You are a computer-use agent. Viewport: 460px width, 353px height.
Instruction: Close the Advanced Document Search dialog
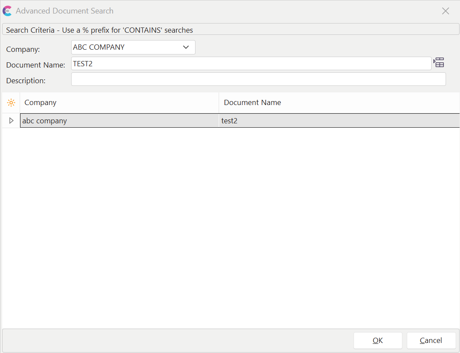445,11
